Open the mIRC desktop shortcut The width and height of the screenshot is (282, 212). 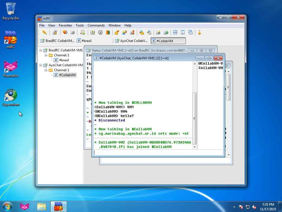[x=11, y=40]
